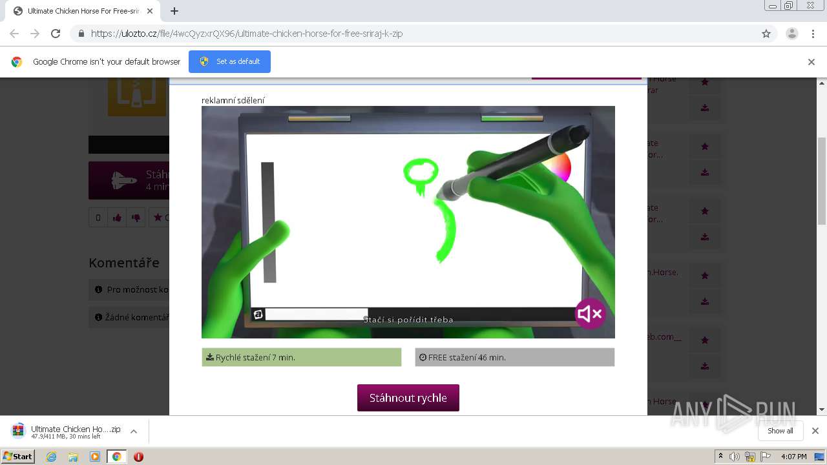
Task: Click the Chrome taskbar icon
Action: tap(117, 457)
